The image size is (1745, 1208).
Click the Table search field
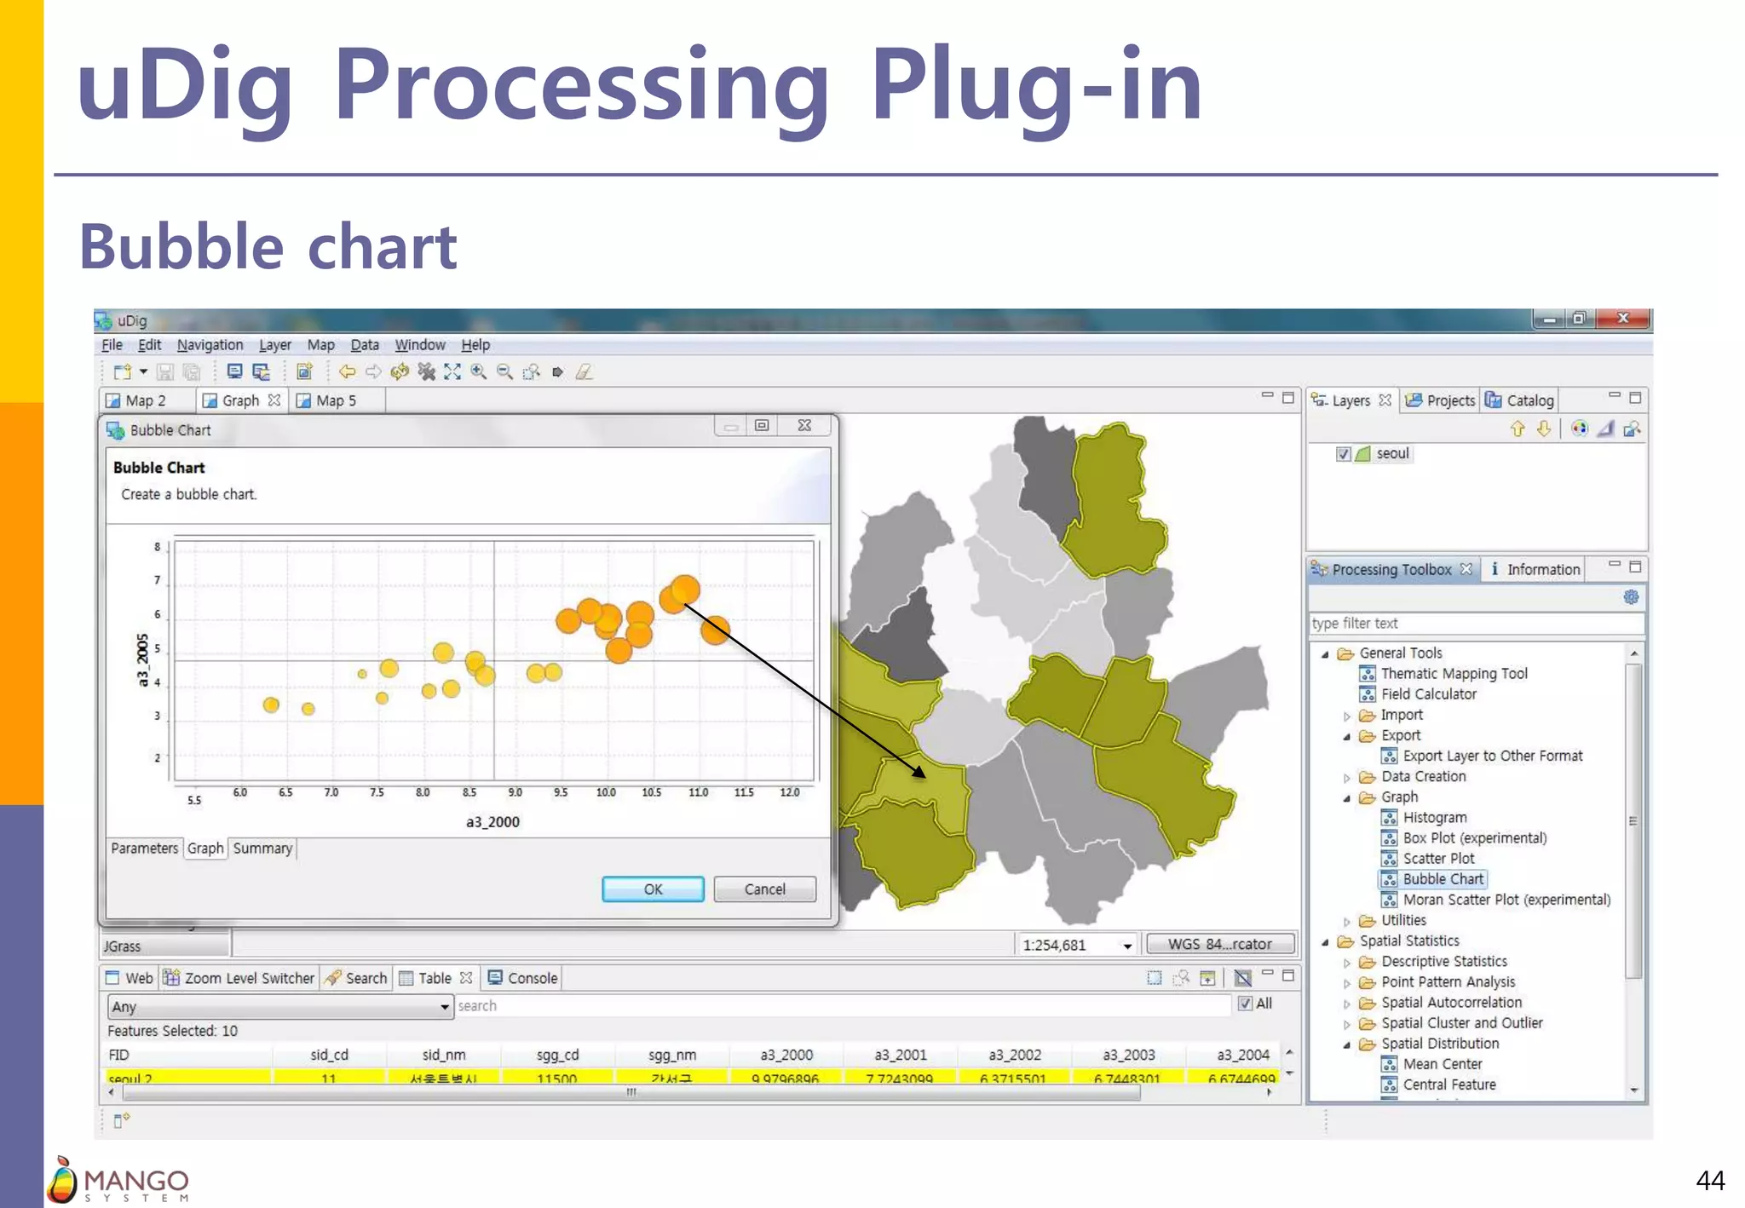[x=842, y=1006]
